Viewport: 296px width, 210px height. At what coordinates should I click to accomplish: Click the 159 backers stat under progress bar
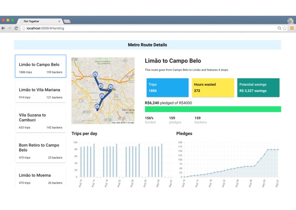click(x=201, y=120)
